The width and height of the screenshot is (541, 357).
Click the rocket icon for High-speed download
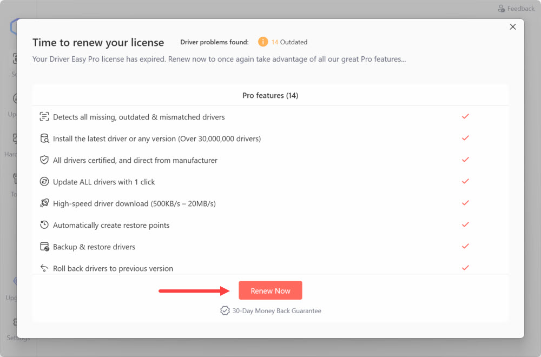tap(44, 203)
